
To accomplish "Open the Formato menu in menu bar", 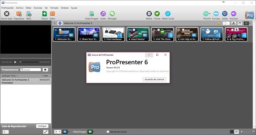I will 54,8.
